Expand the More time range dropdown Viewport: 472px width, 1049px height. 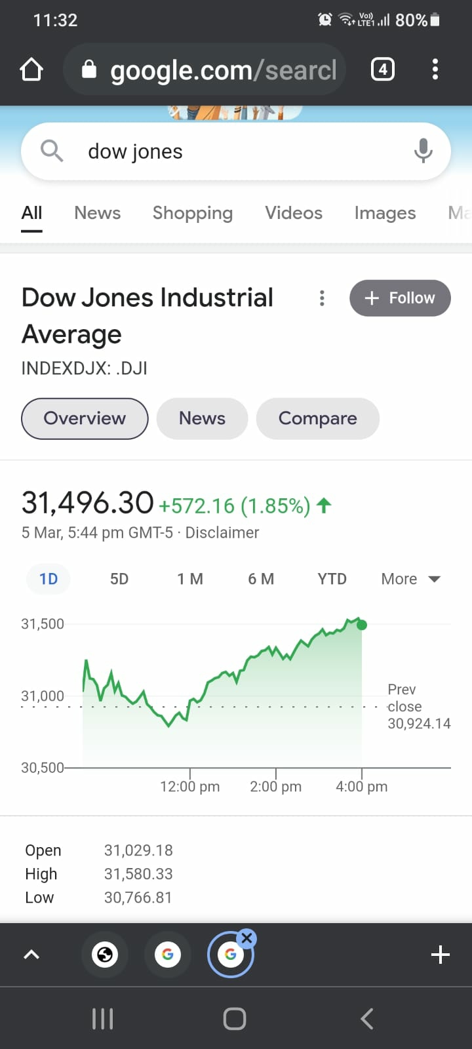[x=411, y=579]
